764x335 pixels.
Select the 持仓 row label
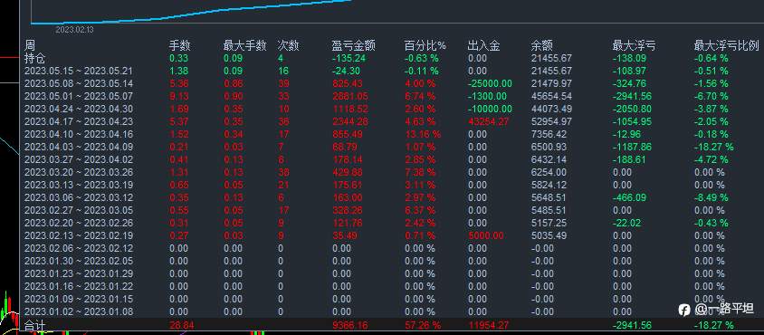coord(35,59)
